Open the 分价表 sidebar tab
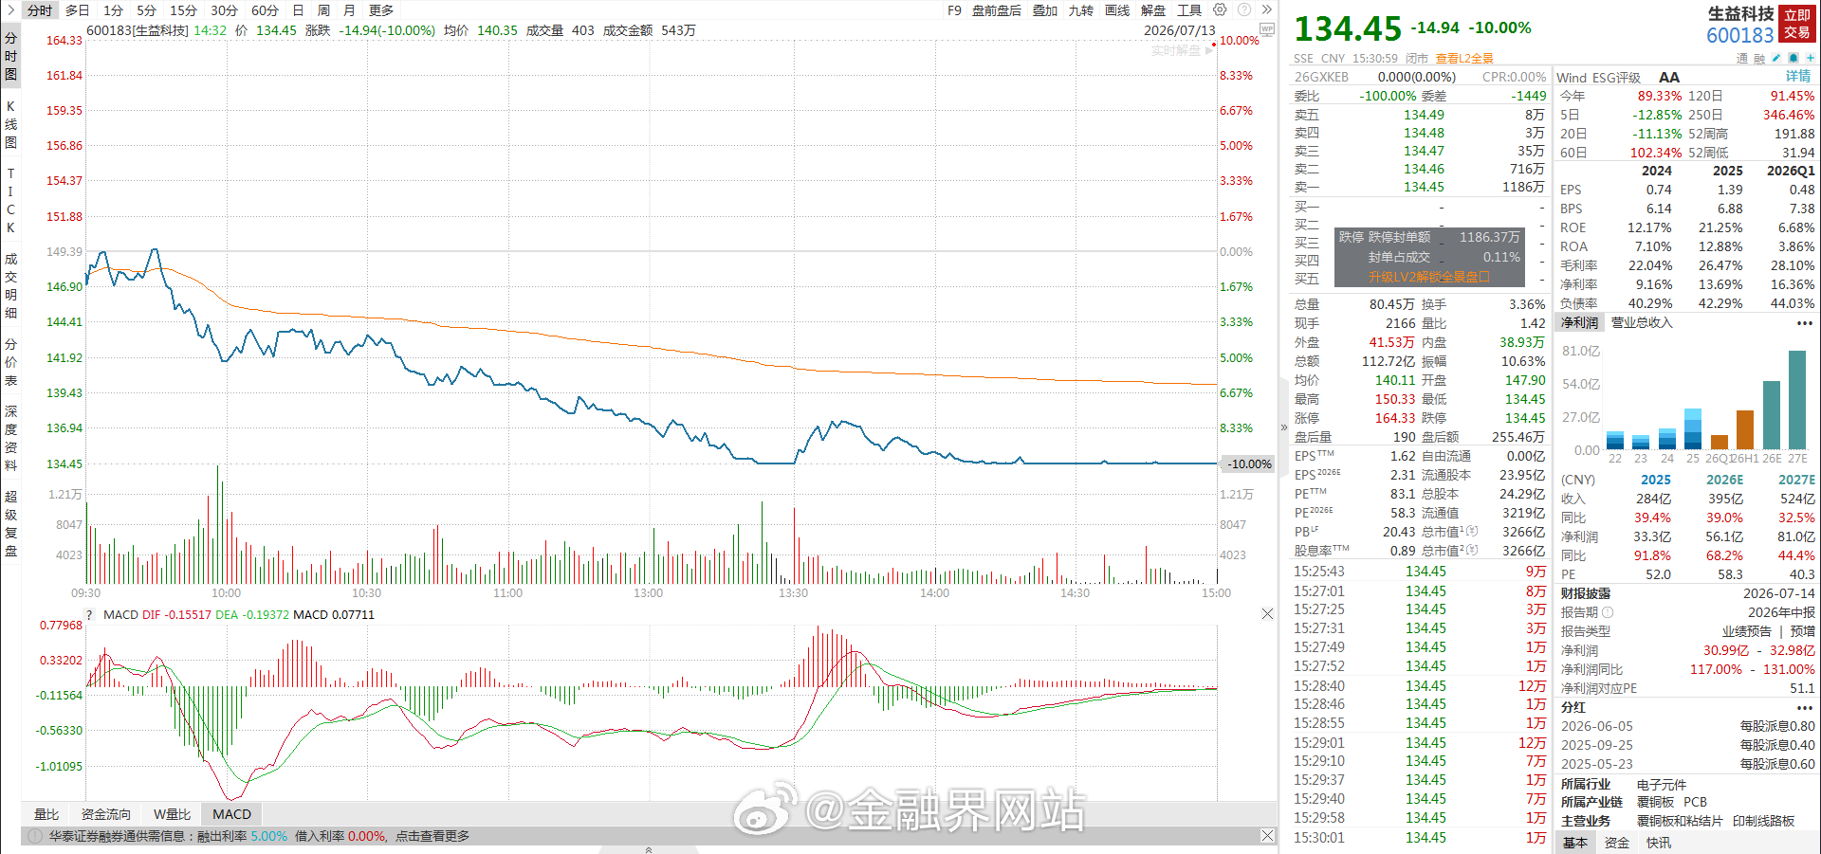Screen dimensions: 1821x854 [x=10, y=362]
